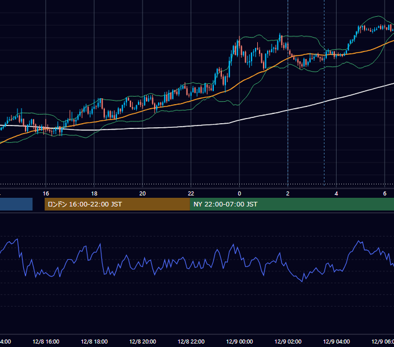Click the '12/8 18:00' date label

pyautogui.click(x=94, y=342)
